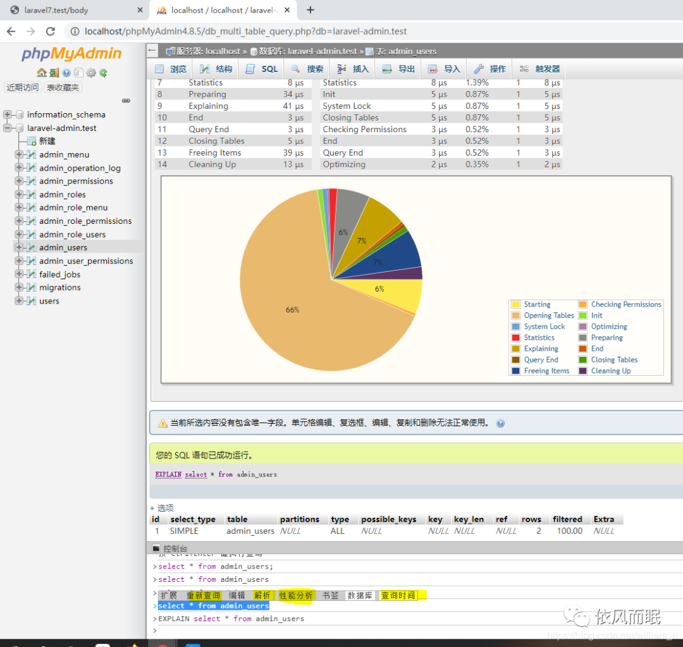The height and width of the screenshot is (647, 683).
Task: Switch to the SQL tab
Action: (262, 69)
